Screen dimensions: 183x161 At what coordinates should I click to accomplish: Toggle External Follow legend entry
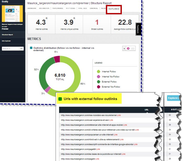tap(107, 82)
